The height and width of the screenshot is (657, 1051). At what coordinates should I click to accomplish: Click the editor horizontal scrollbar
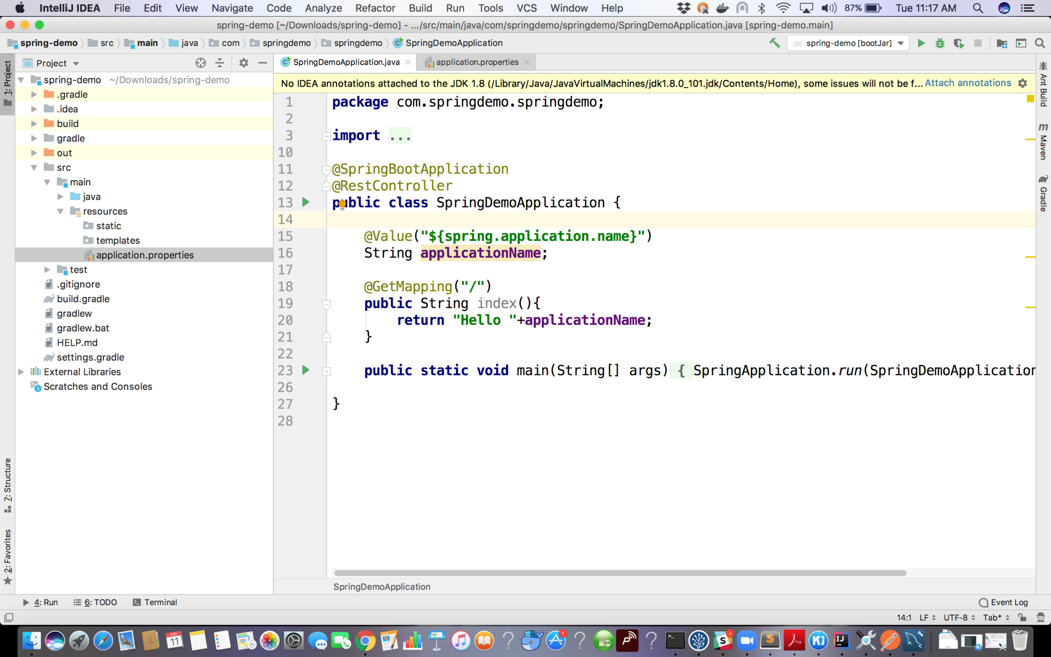point(619,573)
